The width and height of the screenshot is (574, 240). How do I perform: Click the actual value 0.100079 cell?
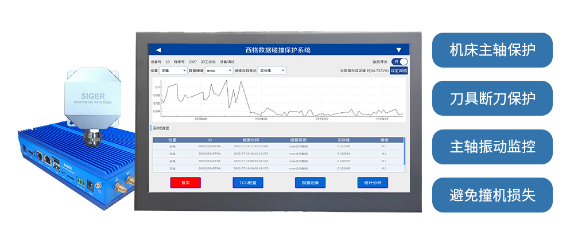(x=343, y=161)
